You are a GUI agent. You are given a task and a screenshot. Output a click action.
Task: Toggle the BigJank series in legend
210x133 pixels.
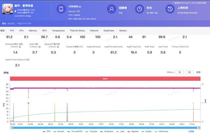[x=134, y=131]
